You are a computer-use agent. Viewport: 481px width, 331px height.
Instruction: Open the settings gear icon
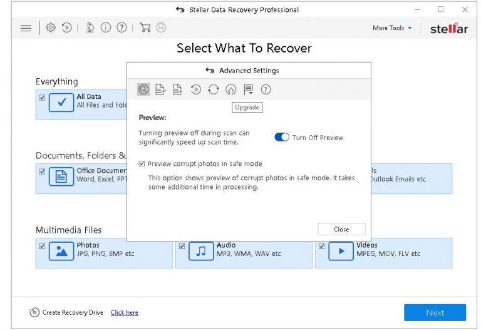pyautogui.click(x=51, y=28)
